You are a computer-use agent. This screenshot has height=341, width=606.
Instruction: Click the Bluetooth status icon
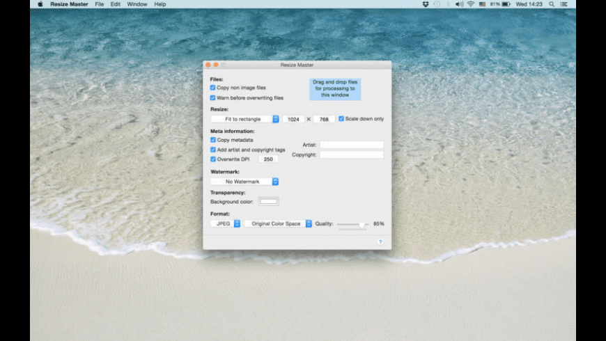[448, 4]
